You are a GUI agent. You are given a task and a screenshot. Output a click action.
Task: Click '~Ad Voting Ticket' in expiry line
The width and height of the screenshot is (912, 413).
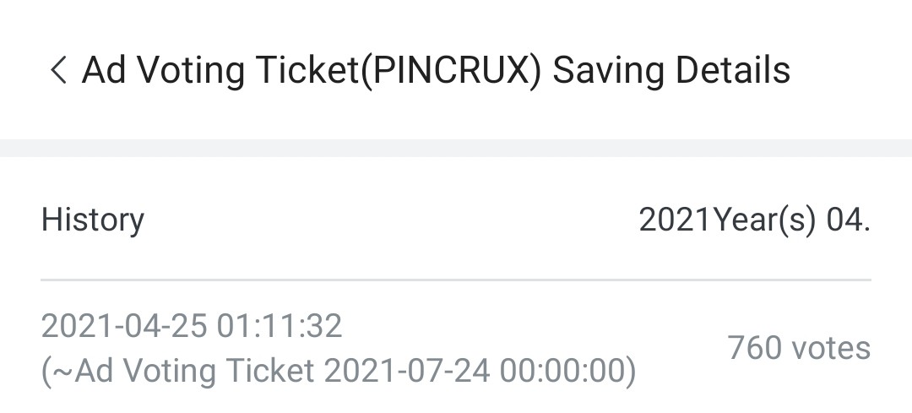[196, 371]
